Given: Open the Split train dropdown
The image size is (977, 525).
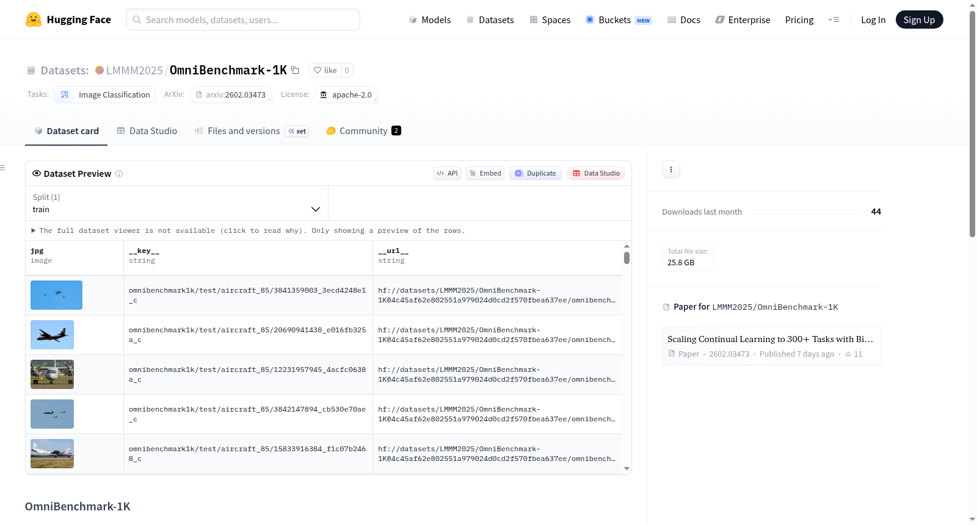Looking at the screenshot, I should coord(176,203).
